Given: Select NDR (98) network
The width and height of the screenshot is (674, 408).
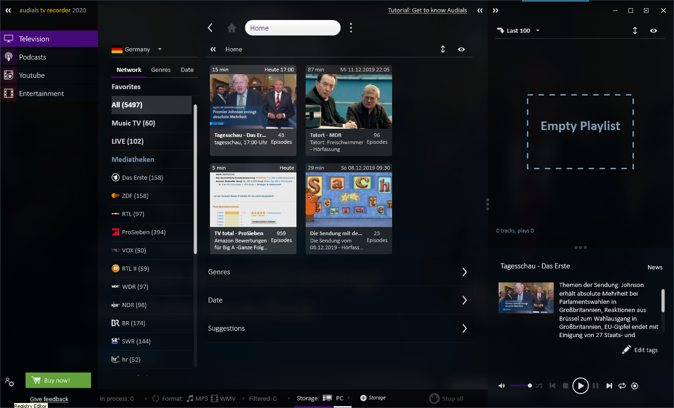Looking at the screenshot, I should tap(152, 305).
